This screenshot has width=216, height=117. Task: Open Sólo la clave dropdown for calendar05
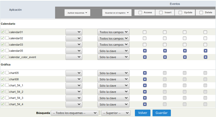[113, 51]
